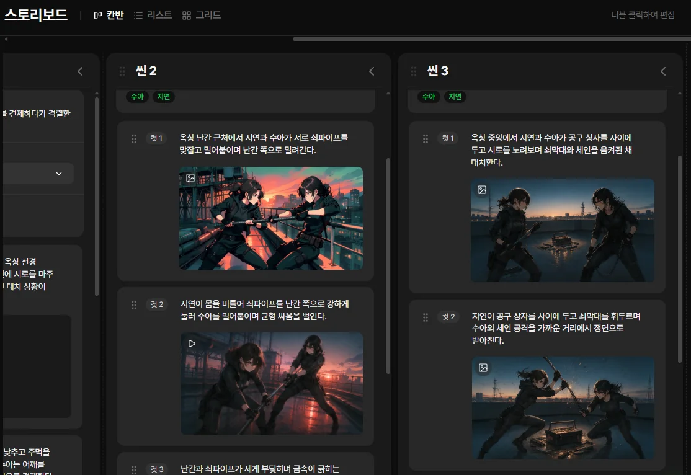Click the 컷 1 badge in 씬 3
Image resolution: width=691 pixels, height=475 pixels.
tap(448, 138)
